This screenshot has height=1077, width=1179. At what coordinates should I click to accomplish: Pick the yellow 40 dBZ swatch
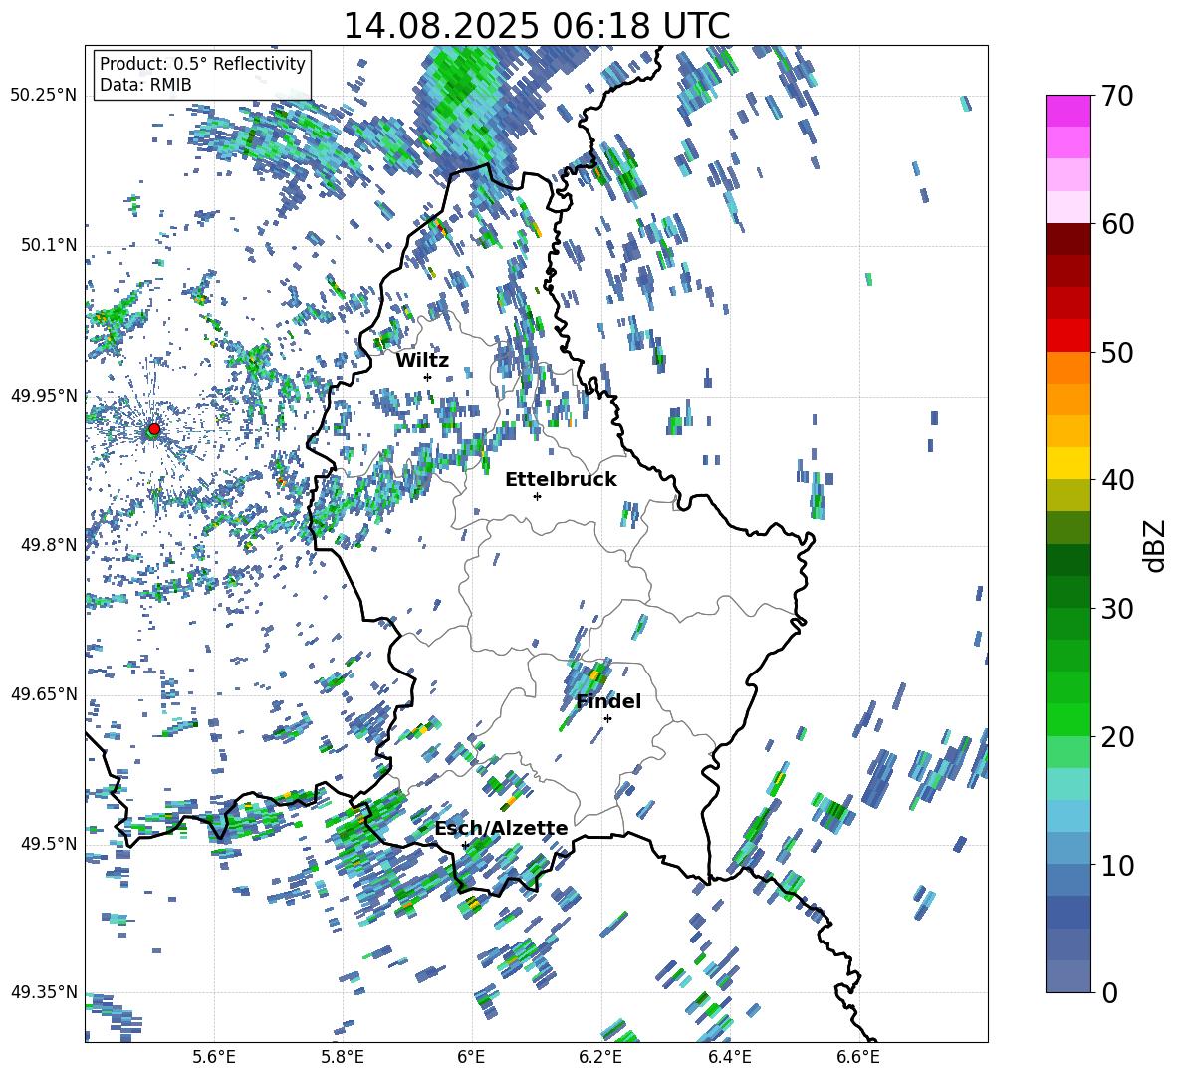[1067, 463]
